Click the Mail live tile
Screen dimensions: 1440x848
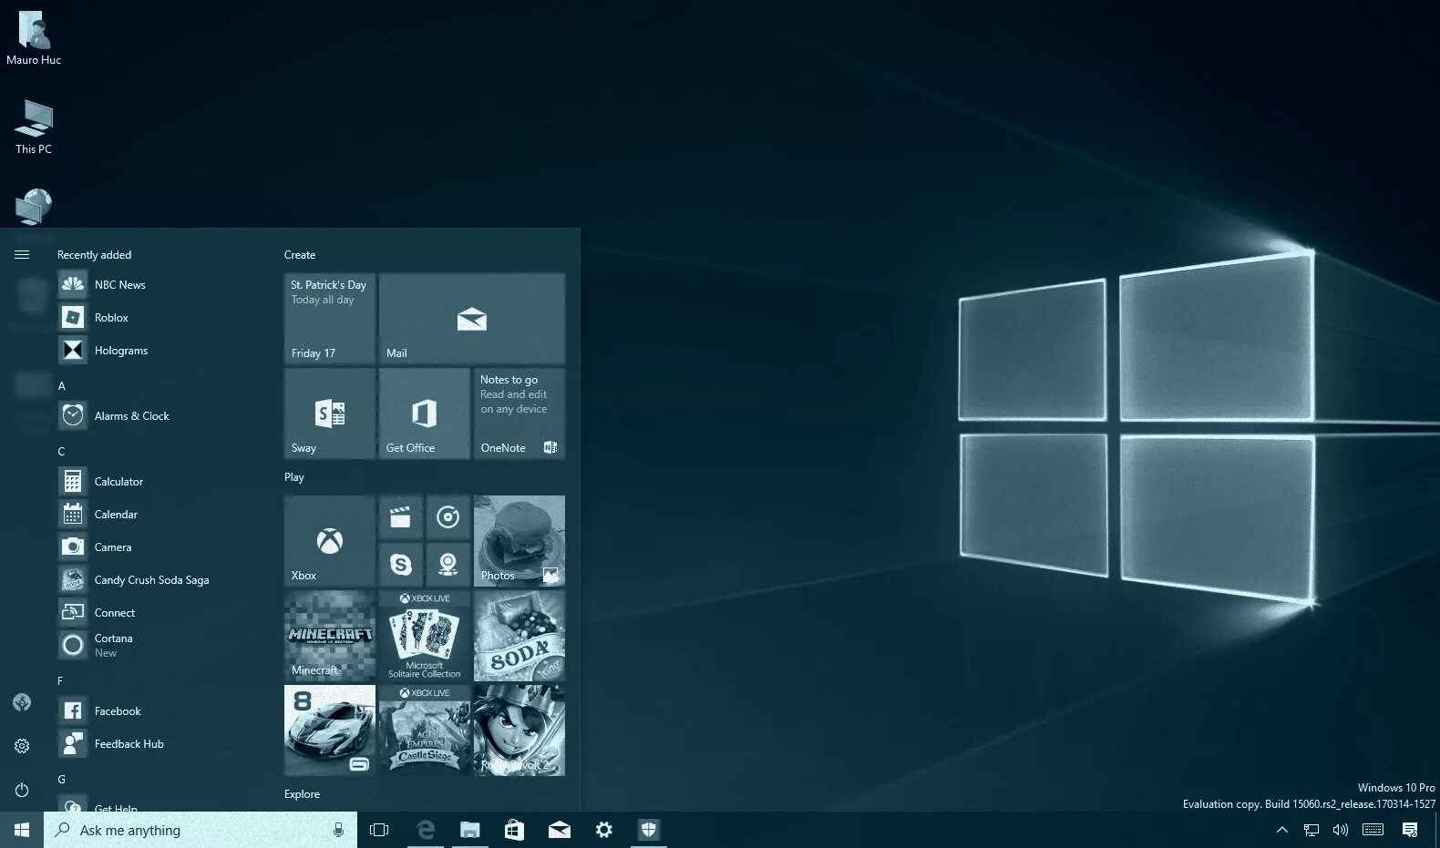pyautogui.click(x=472, y=319)
